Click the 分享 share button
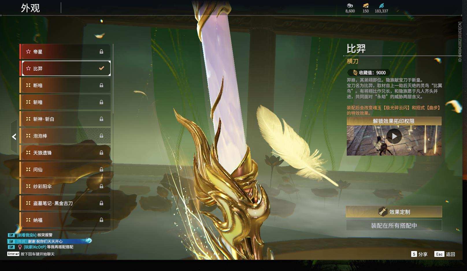The height and width of the screenshot is (271, 467). [419, 254]
